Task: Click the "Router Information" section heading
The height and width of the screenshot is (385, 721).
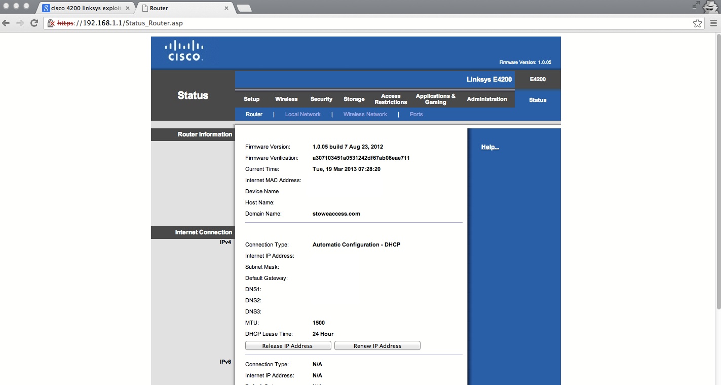Action: point(205,134)
